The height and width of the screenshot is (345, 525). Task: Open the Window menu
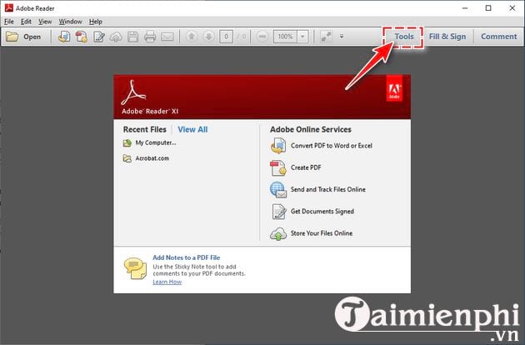(70, 22)
